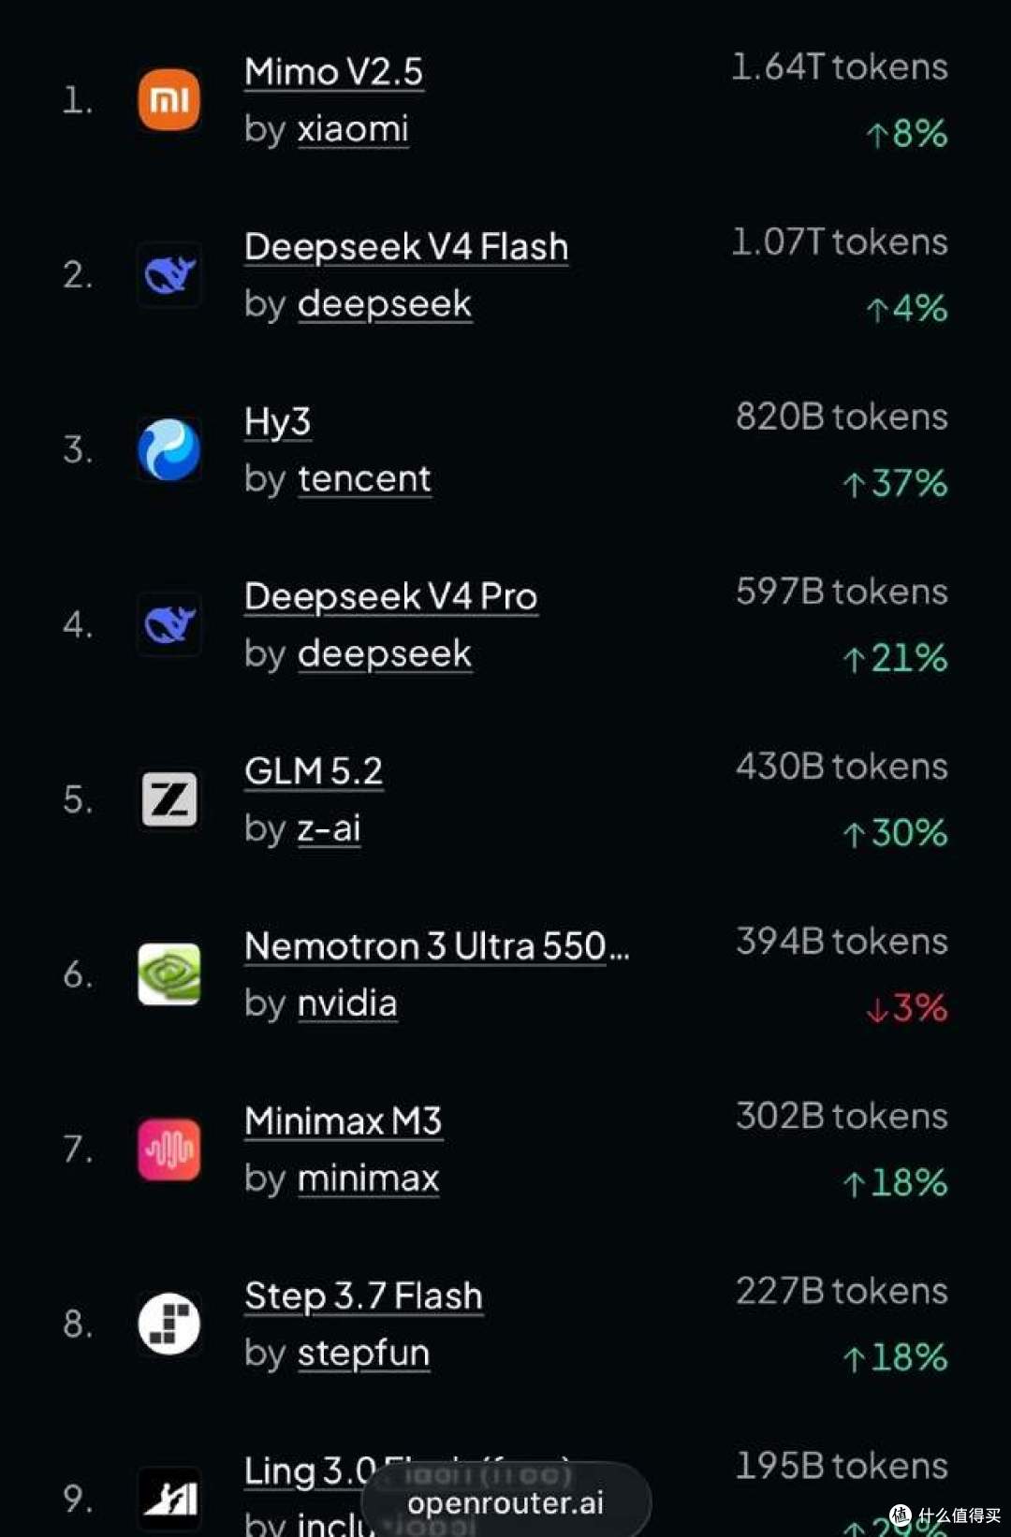This screenshot has width=1011, height=1537.
Task: Open the GLM 5.2 model link
Action: [314, 771]
